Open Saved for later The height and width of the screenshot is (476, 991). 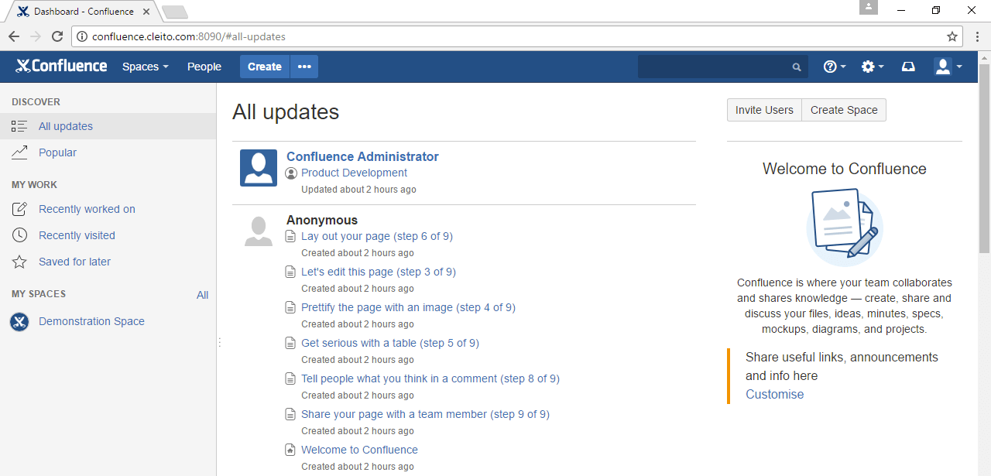(74, 262)
